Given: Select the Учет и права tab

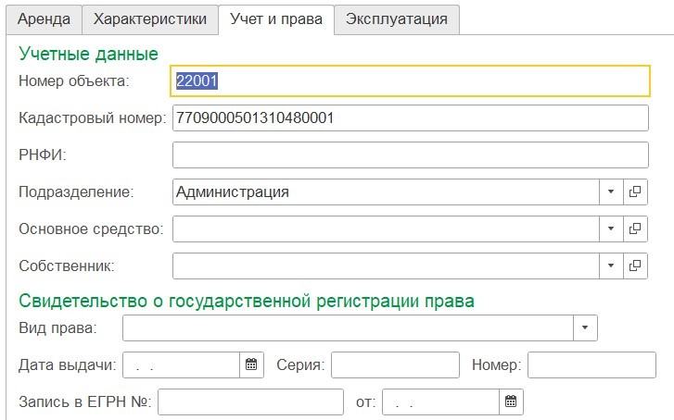Looking at the screenshot, I should point(275,19).
